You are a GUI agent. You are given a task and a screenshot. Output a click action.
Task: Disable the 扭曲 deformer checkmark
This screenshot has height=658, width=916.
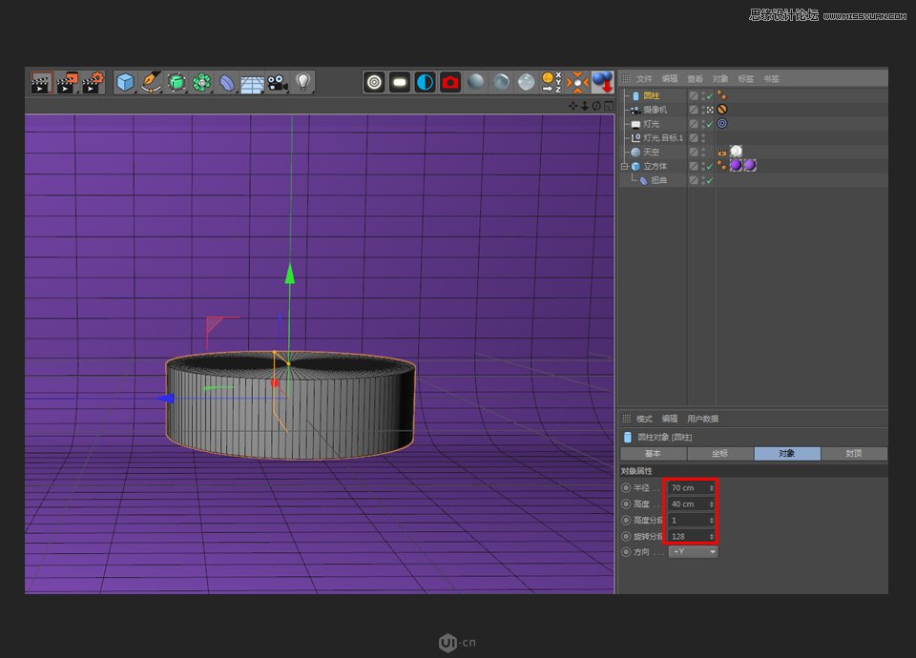click(x=709, y=178)
